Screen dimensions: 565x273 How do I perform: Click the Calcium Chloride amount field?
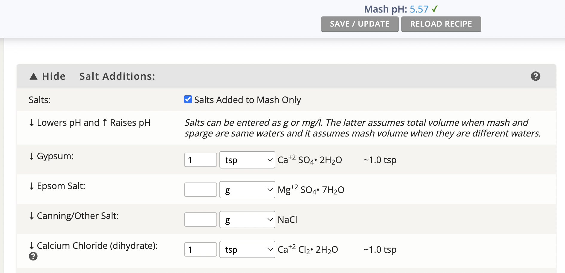pos(200,249)
